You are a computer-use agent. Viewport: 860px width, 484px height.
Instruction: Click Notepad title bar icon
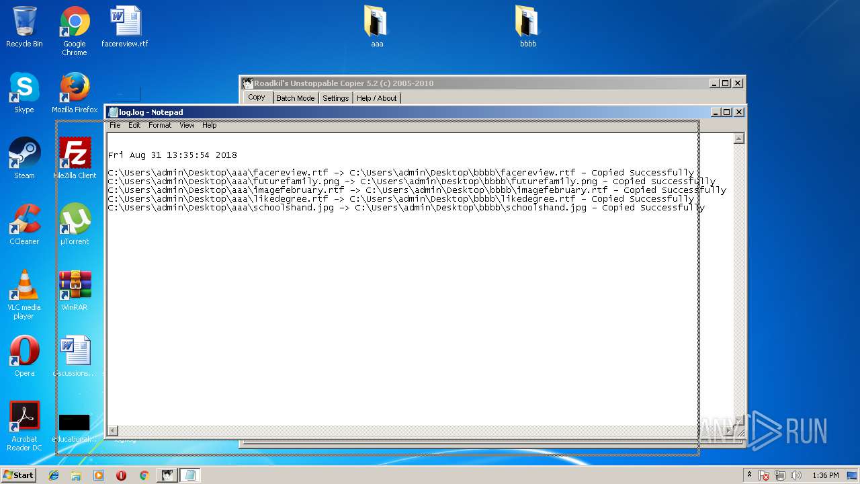(113, 112)
